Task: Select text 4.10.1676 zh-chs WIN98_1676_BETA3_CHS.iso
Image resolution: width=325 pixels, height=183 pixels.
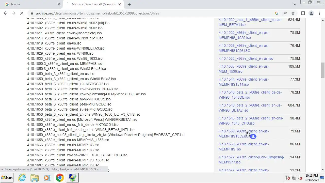Action: (77, 155)
